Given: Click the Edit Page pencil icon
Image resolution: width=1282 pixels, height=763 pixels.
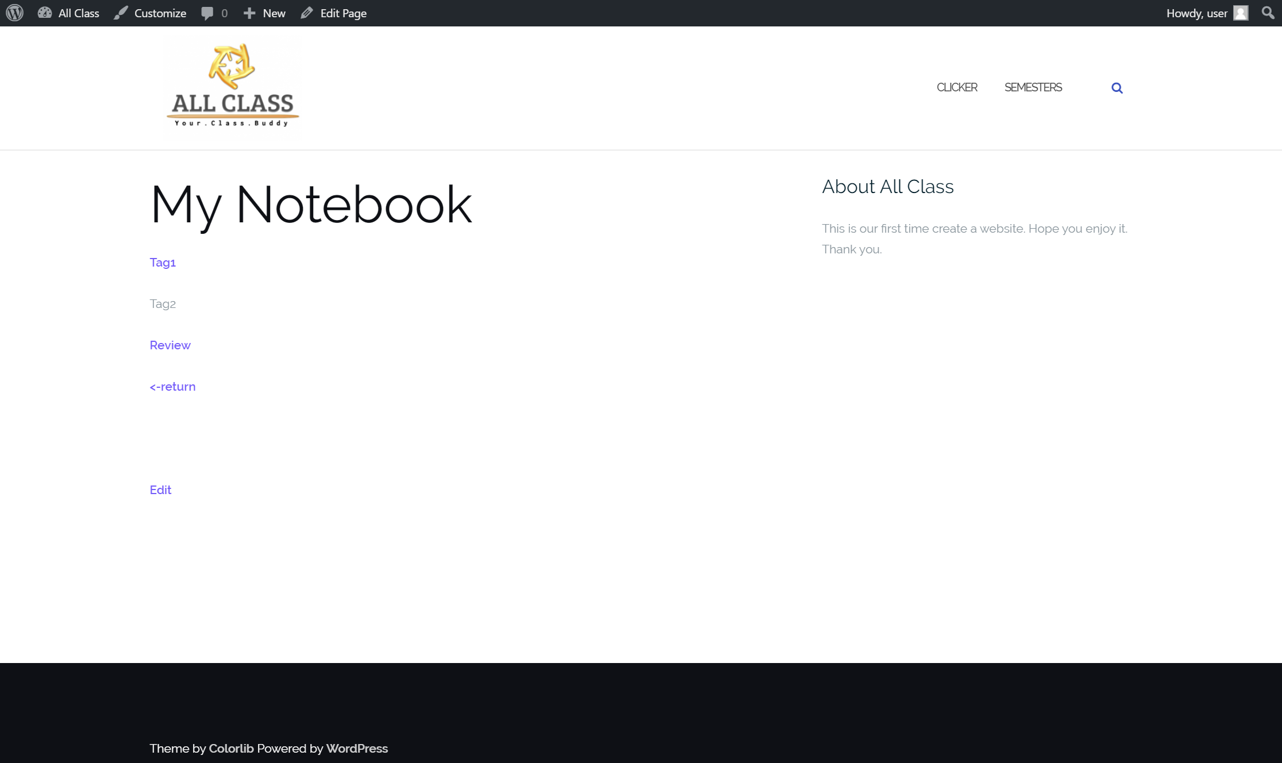Looking at the screenshot, I should click(307, 13).
